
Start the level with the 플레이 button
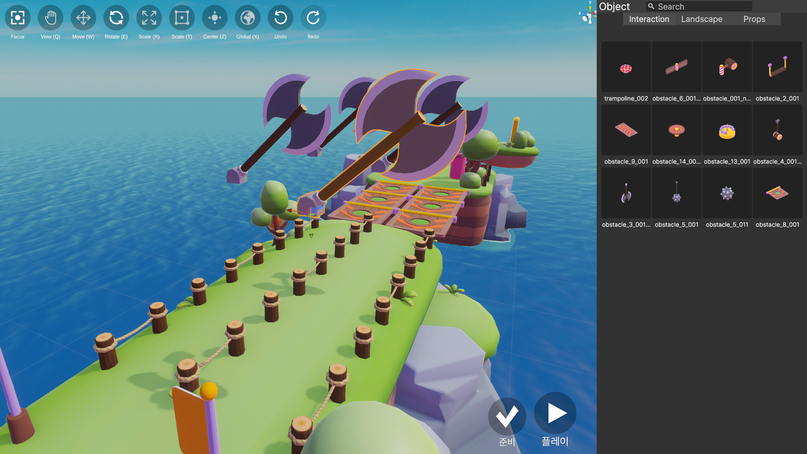555,413
